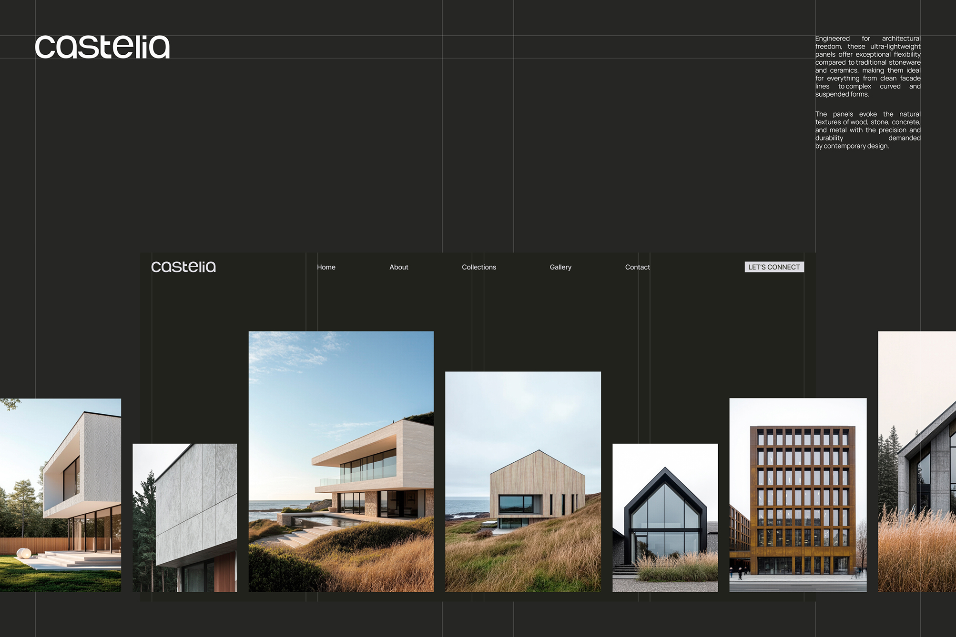Select the gray stone panel facade image
Image resolution: width=956 pixels, height=637 pixels.
[184, 518]
